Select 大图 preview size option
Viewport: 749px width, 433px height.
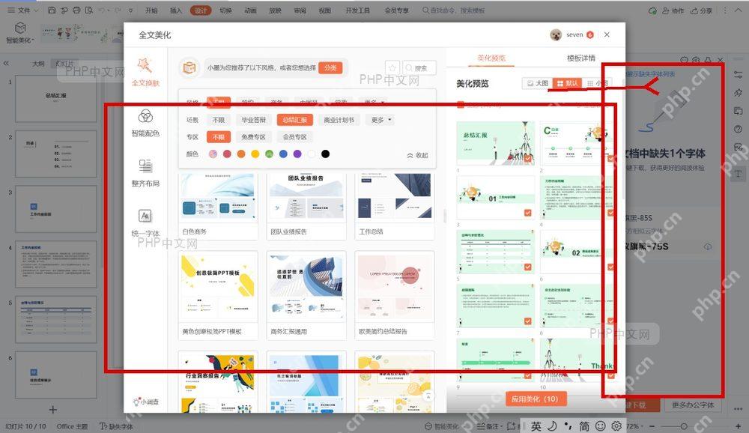click(537, 83)
